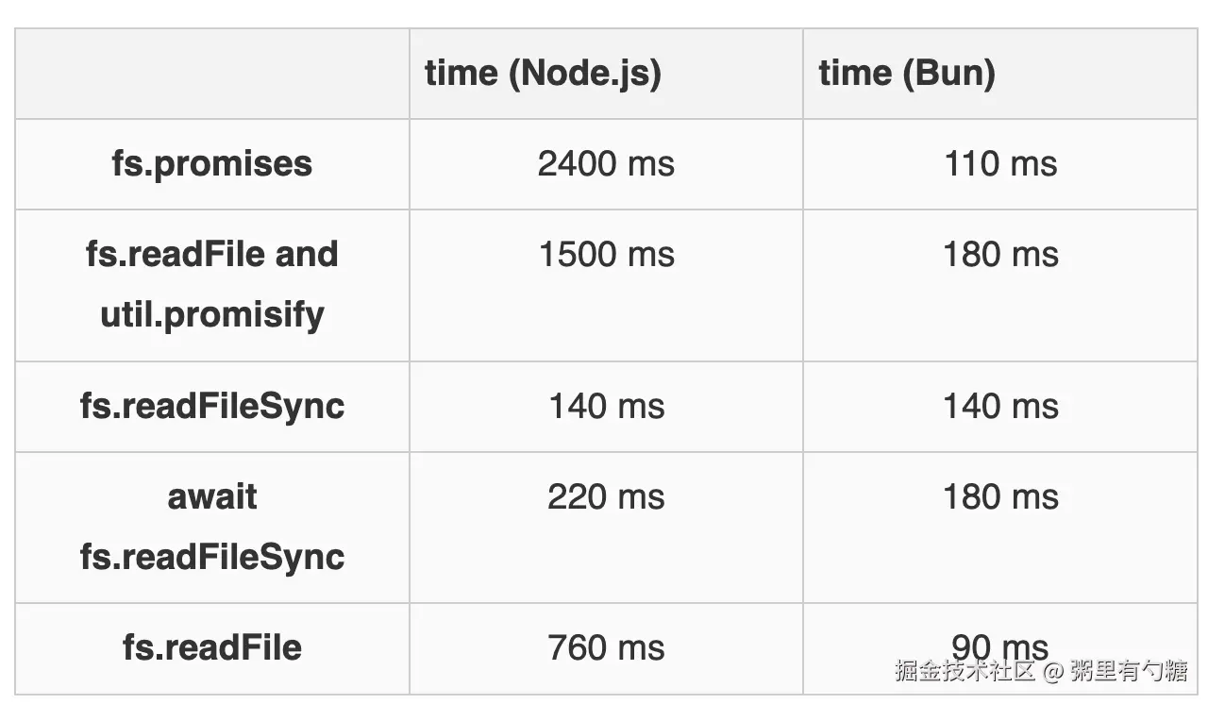
Task: Click the 1500 ms cell
Action: 606,255
